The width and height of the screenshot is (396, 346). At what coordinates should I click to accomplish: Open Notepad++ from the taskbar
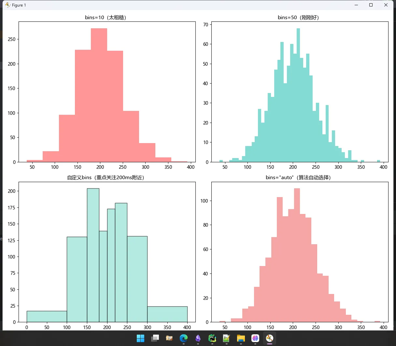[x=226, y=339]
